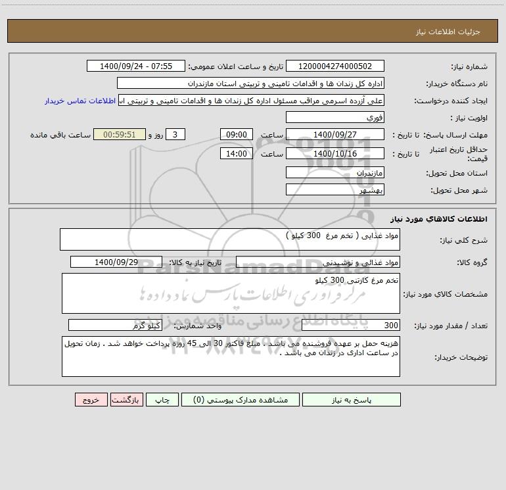Click the 'ساعت باقی مانده' text
This screenshot has height=490, width=506.
[60, 135]
